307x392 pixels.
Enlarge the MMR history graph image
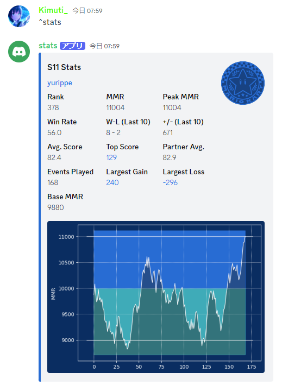156,297
